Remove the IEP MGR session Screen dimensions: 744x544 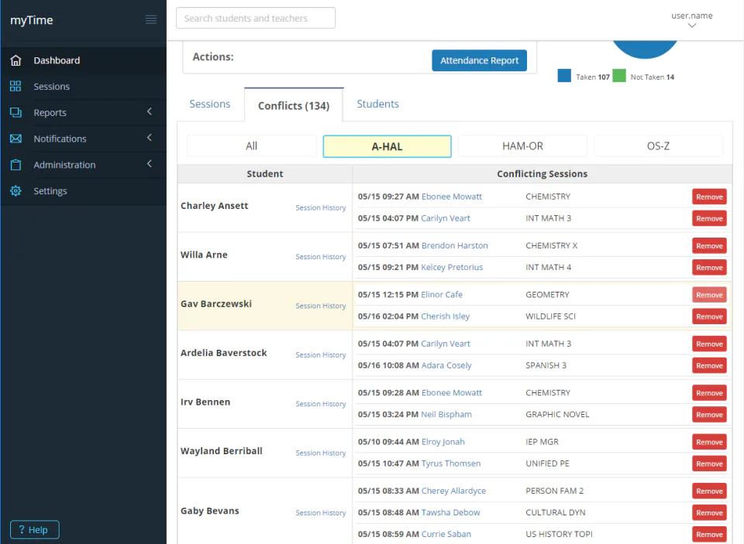click(x=709, y=442)
